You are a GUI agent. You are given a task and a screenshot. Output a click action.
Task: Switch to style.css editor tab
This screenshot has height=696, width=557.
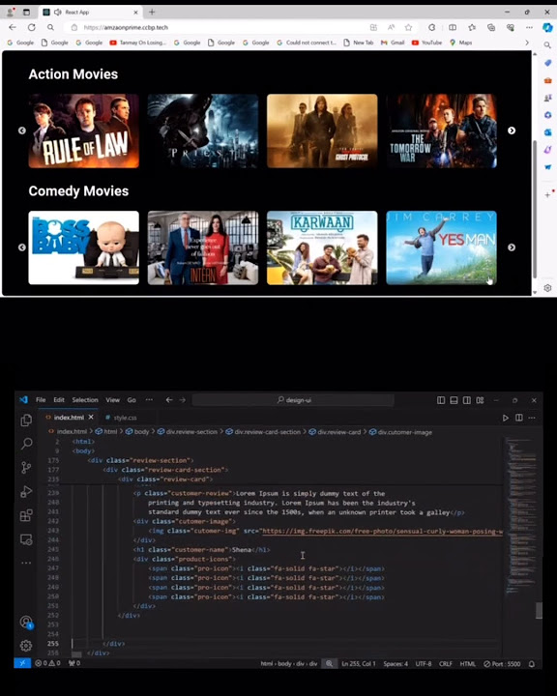click(x=121, y=418)
